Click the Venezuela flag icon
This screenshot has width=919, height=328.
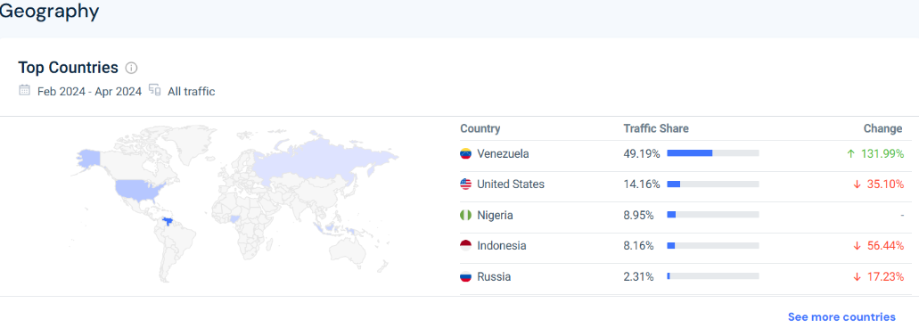coord(465,154)
